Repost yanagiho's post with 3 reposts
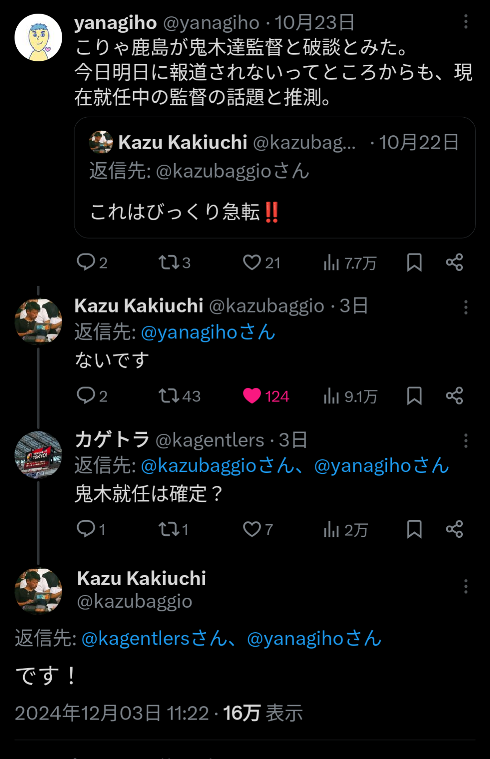Viewport: 490px width, 759px height. (x=168, y=262)
